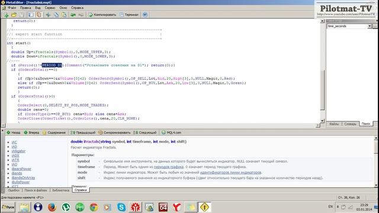Open the Правка menu

(25, 8)
